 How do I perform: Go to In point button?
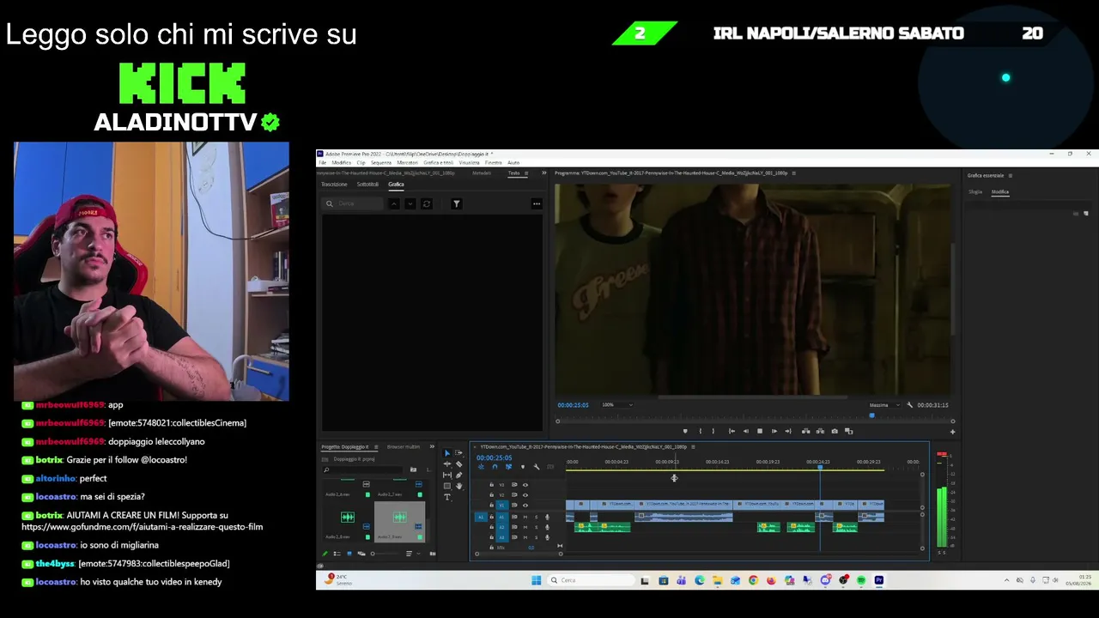coord(731,431)
